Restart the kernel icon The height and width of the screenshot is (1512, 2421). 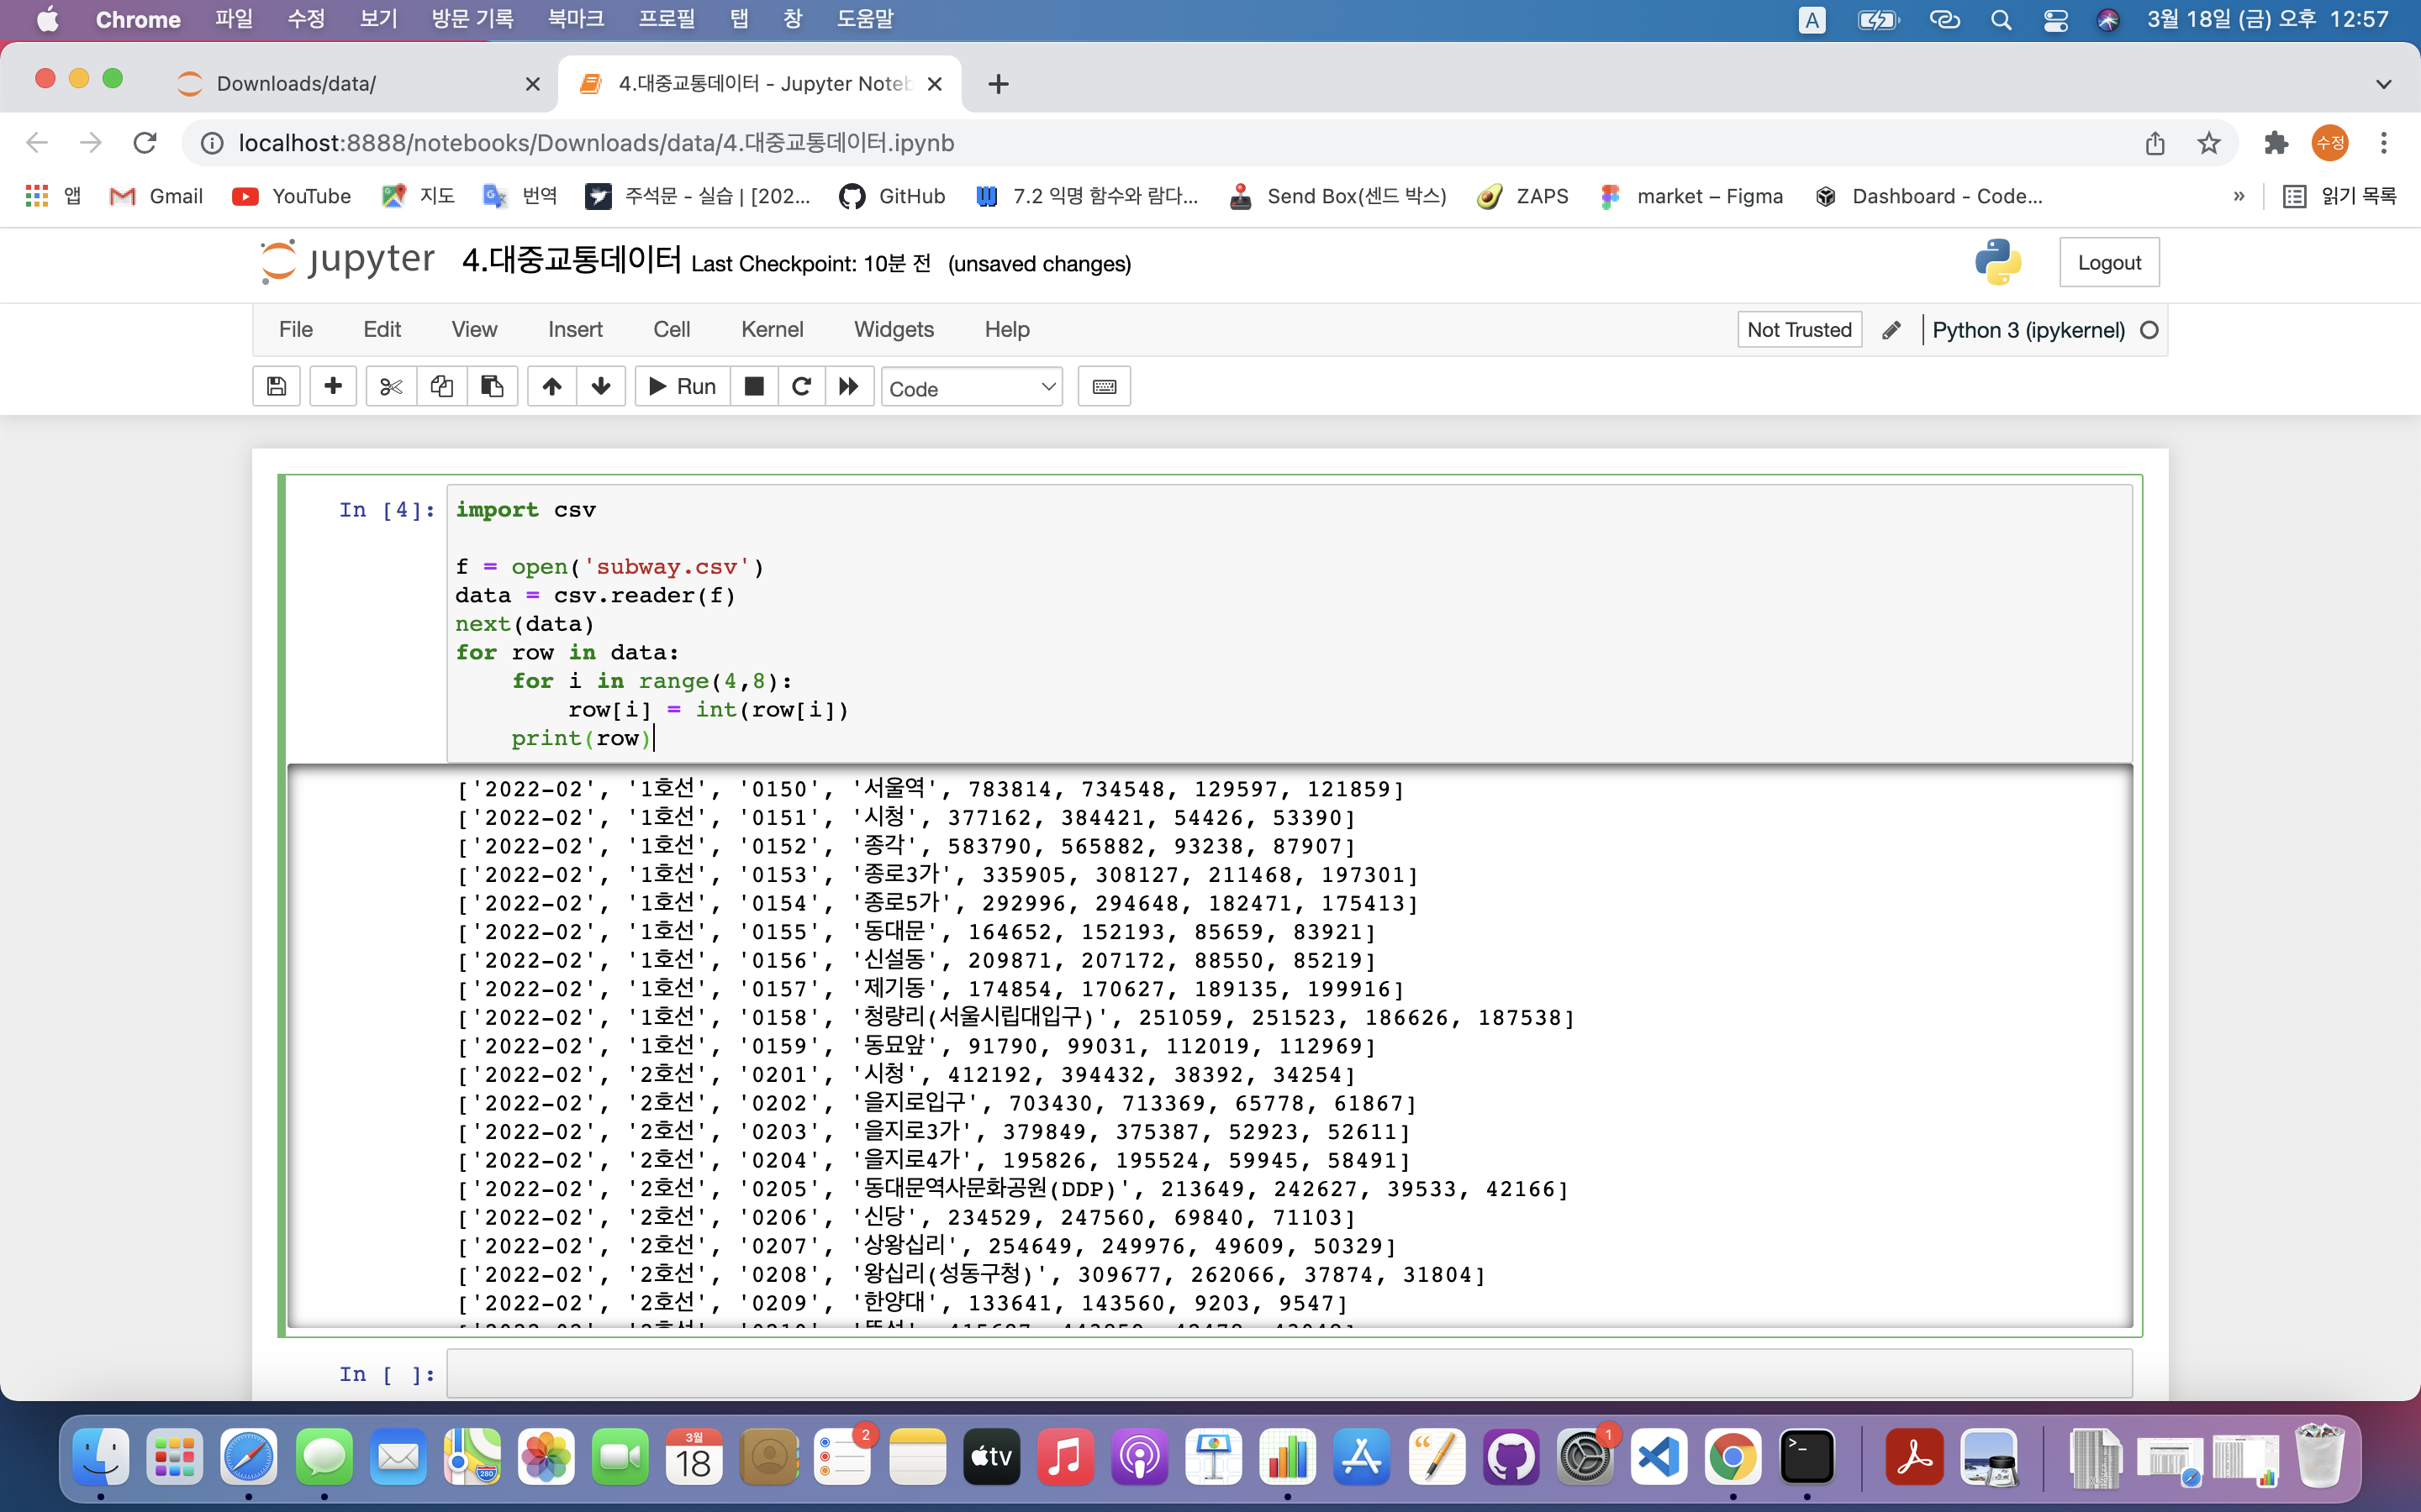(801, 387)
